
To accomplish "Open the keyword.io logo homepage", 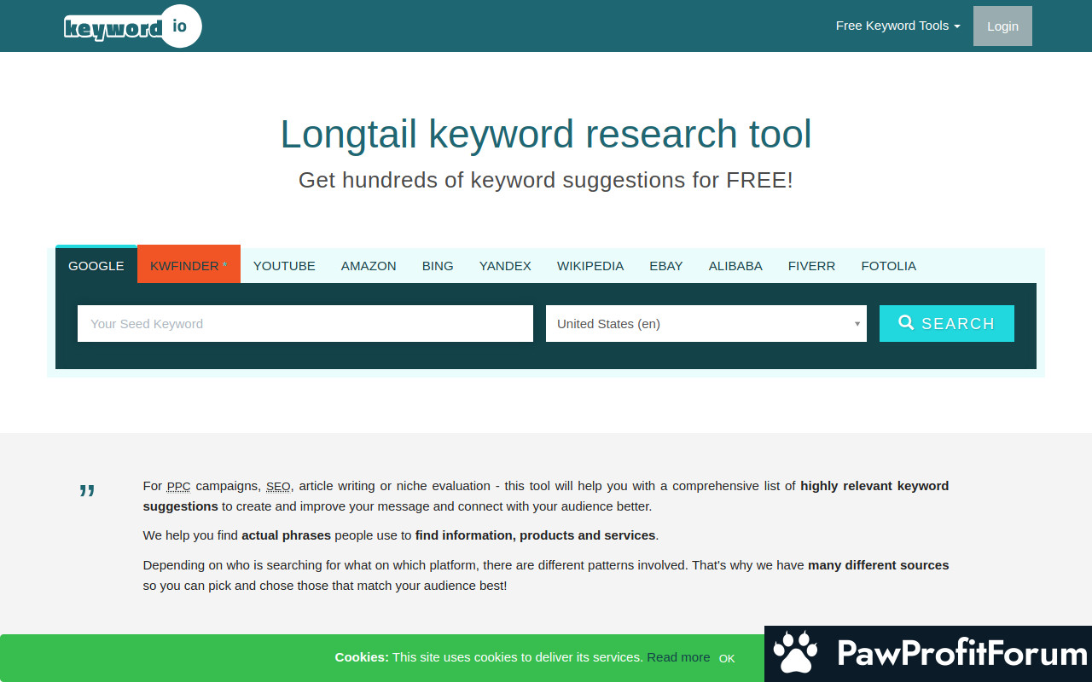I will click(x=133, y=26).
